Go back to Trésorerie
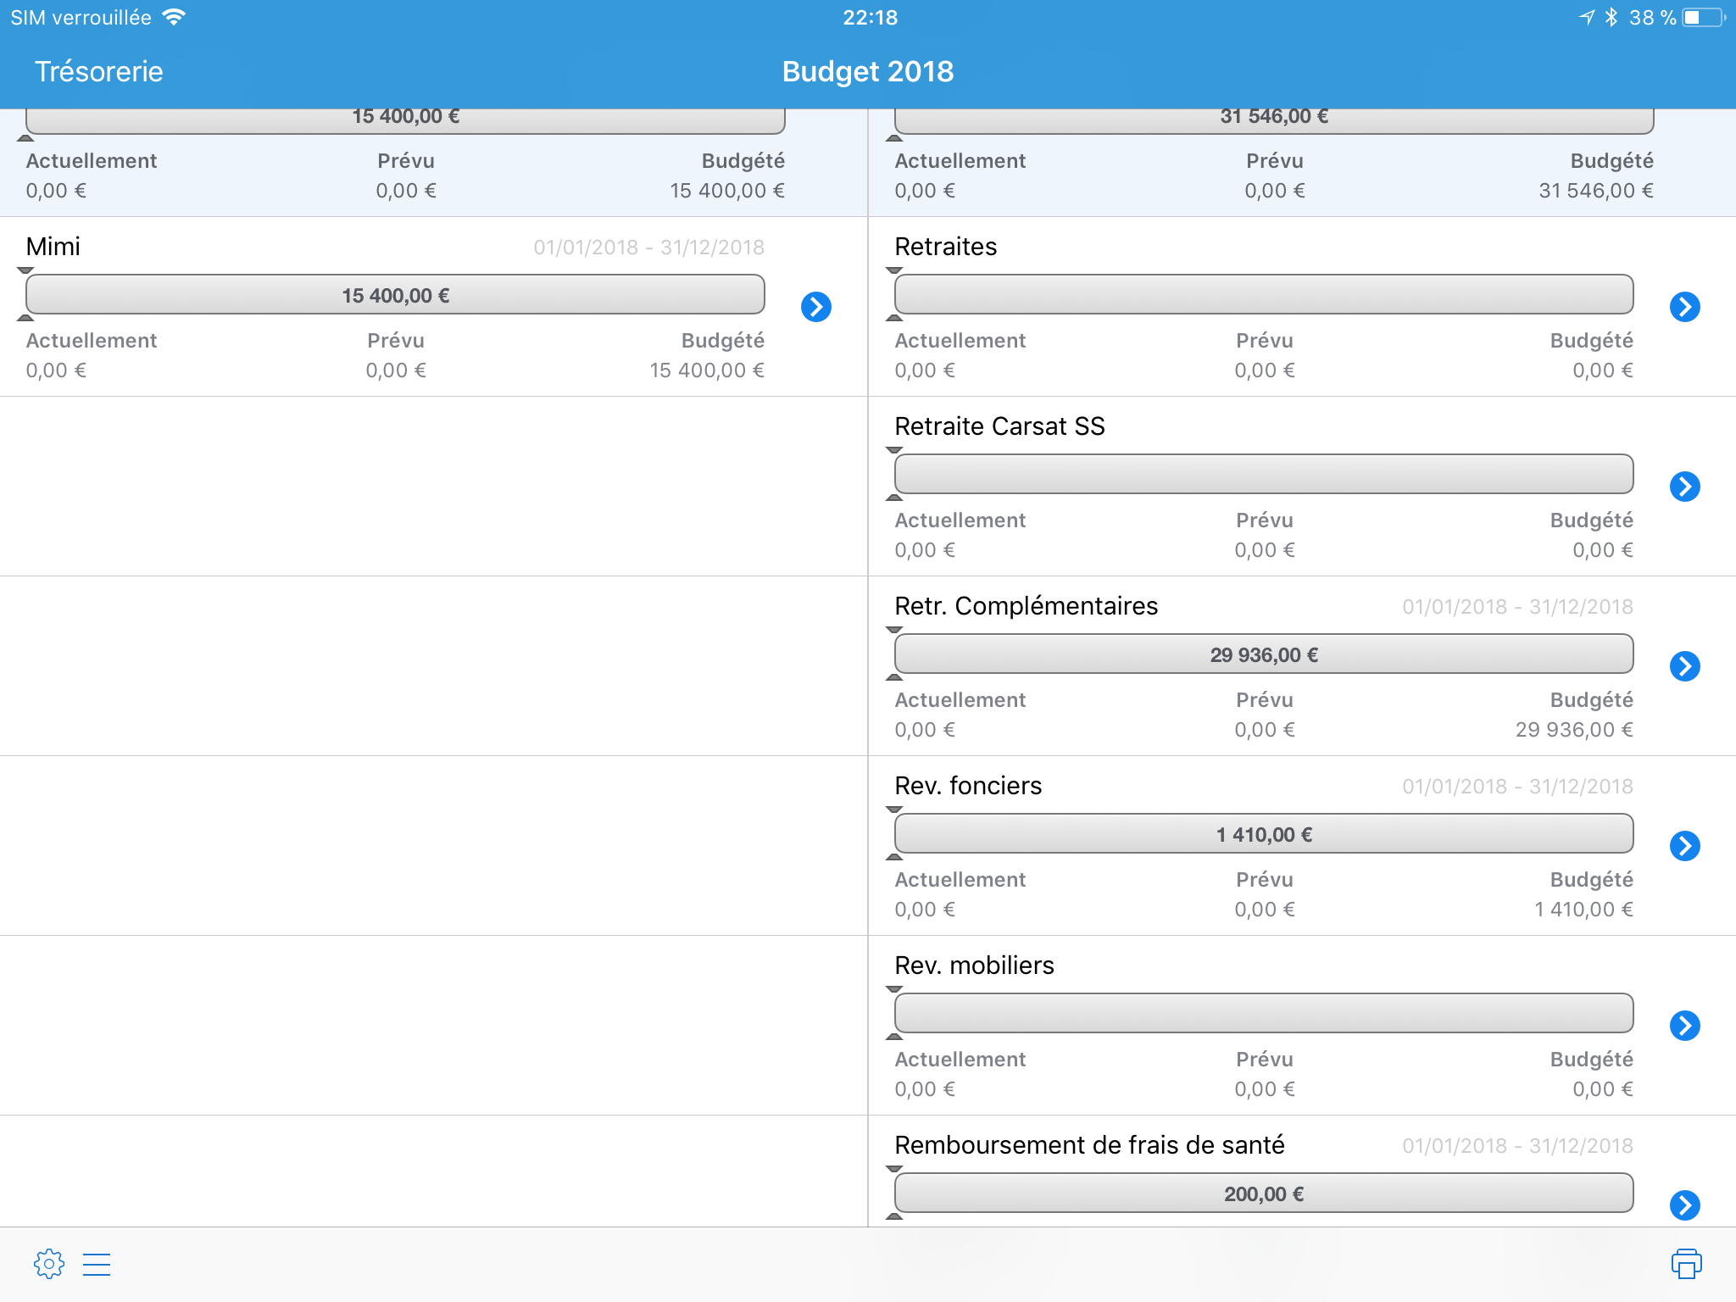The image size is (1736, 1302). tap(98, 71)
